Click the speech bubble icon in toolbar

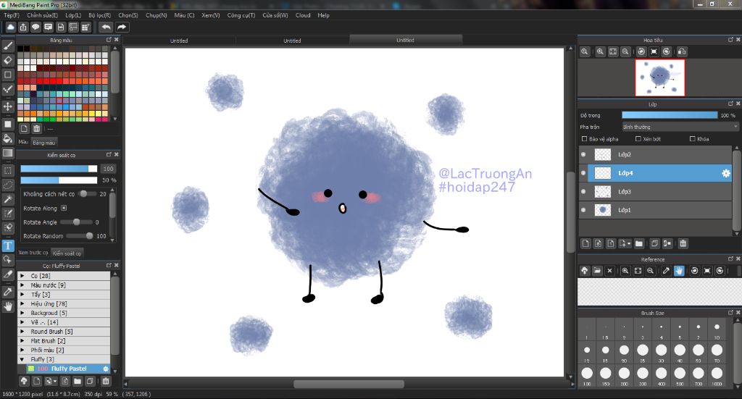36,27
